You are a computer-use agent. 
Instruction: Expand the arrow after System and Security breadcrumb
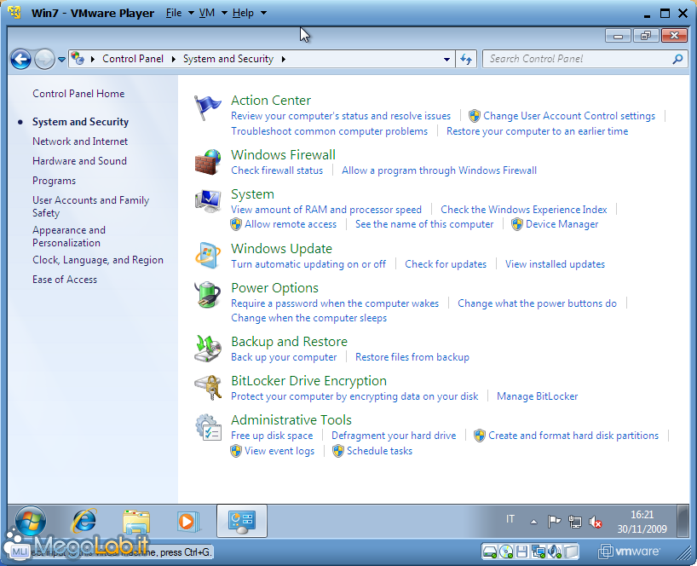tap(283, 59)
